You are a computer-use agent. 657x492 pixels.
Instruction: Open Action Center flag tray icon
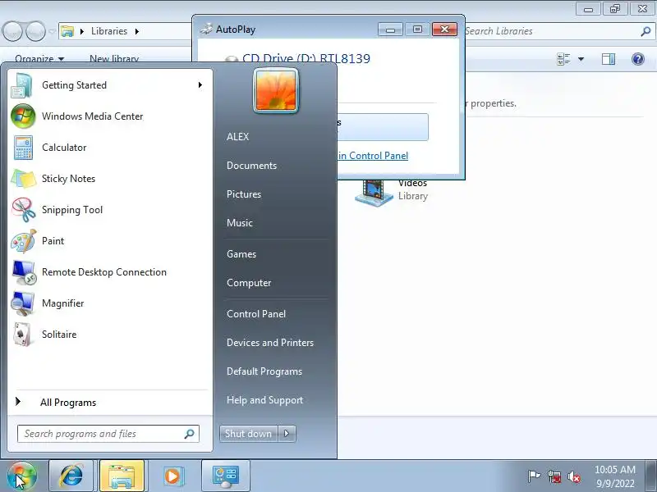534,476
